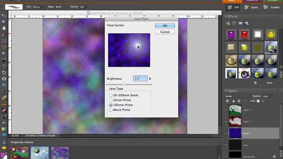The height and width of the screenshot is (159, 283).
Task: Toggle lock transparent pixels checkerboard icon
Action: tap(258, 101)
